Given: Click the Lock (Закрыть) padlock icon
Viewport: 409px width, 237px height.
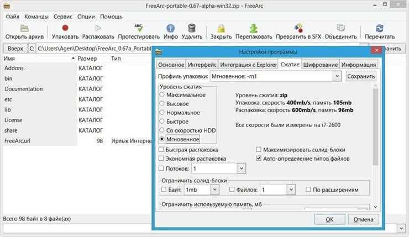Looking at the screenshot, I should click(221, 28).
